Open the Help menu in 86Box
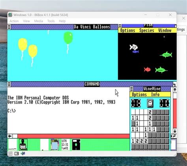Image resolution: width=187 pixels, height=166 pixels. point(62,21)
